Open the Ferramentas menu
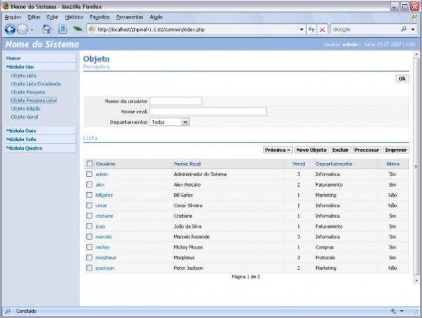Image resolution: width=422 pixels, height=318 pixels. click(130, 17)
